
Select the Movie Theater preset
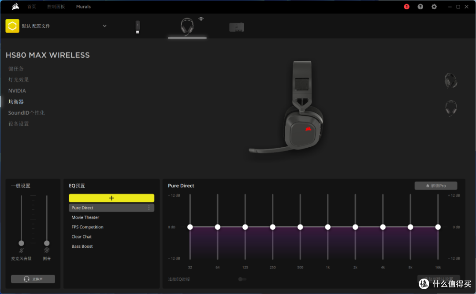pos(86,217)
